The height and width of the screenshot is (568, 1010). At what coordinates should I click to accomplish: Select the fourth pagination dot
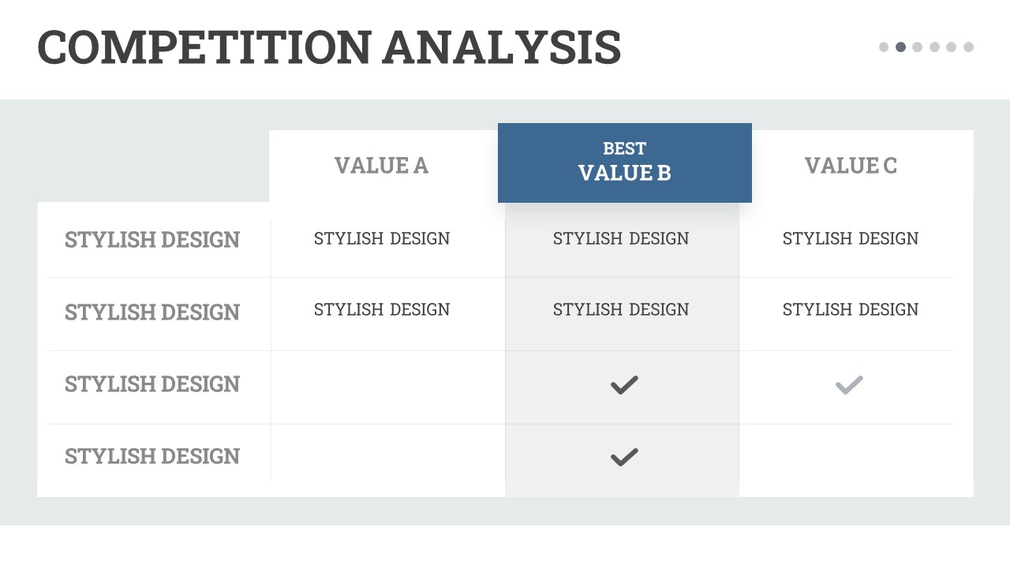934,47
